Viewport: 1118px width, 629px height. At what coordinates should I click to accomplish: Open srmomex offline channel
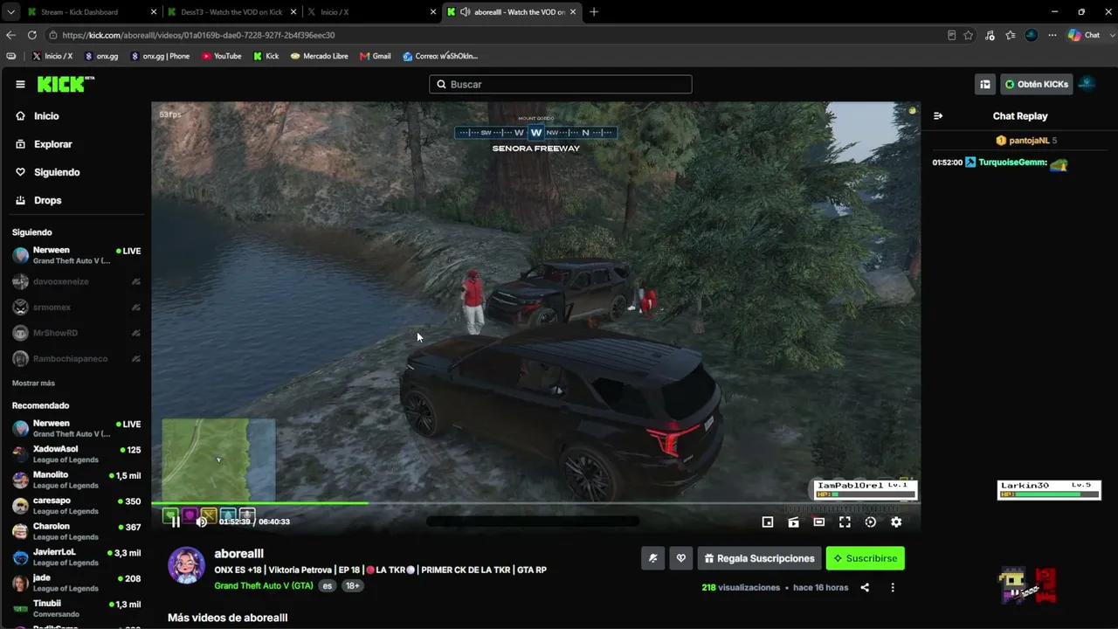[x=76, y=308]
